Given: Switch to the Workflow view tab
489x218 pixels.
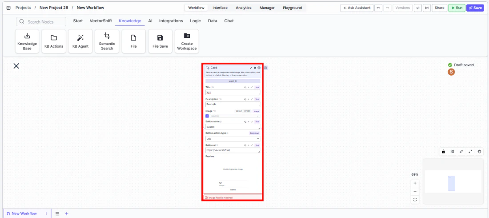Looking at the screenshot, I should (x=196, y=8).
